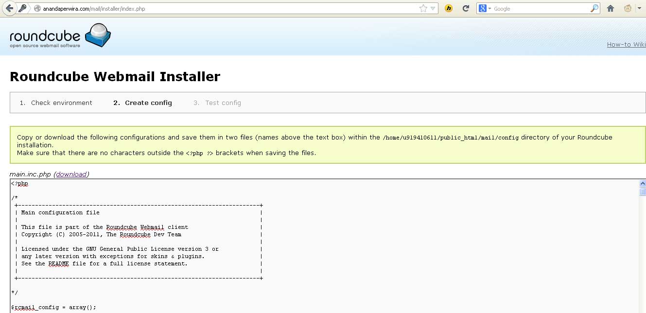Image resolution: width=646 pixels, height=313 pixels.
Task: Click the key icon beside the back button
Action: 23,8
